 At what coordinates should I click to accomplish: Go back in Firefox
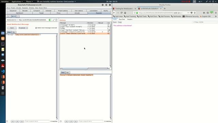tap(114, 13)
